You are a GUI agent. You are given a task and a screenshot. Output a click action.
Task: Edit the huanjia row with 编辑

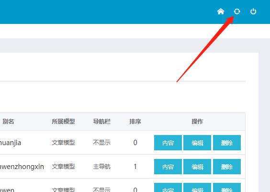197,143
